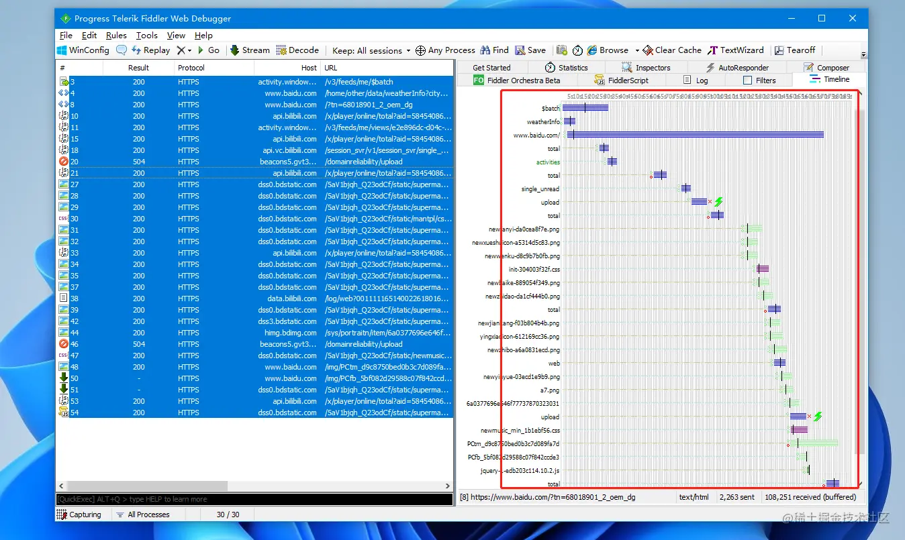This screenshot has height=540, width=905.
Task: Open the Tools menu
Action: point(147,36)
